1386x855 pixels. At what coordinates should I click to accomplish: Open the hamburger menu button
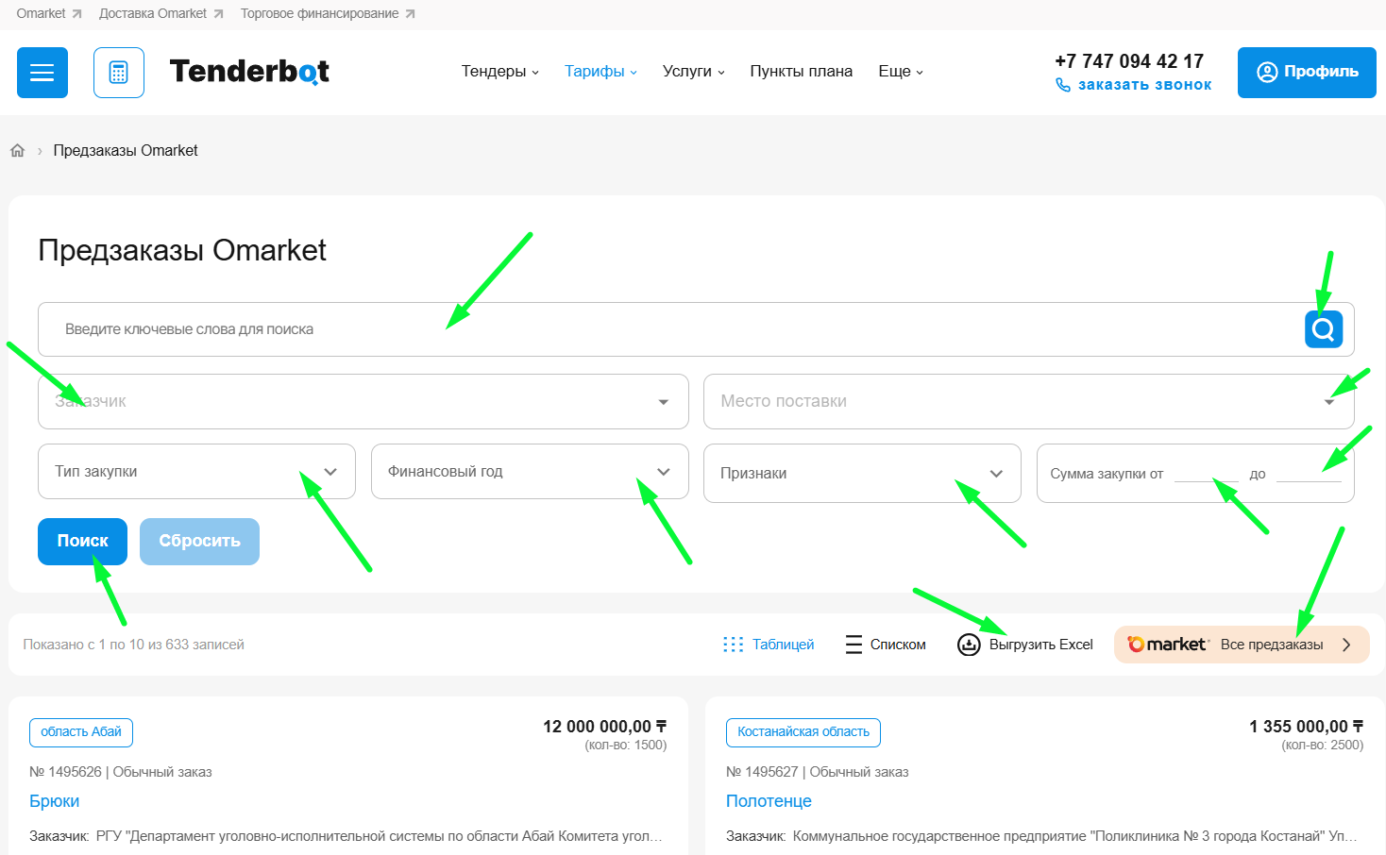pos(42,73)
